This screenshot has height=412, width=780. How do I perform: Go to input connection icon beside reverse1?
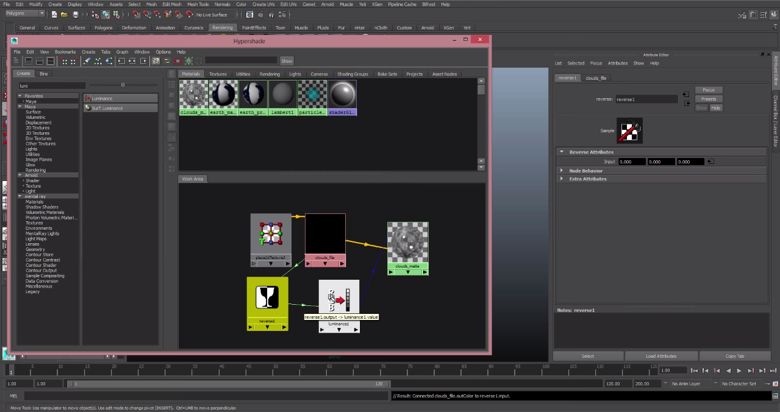coord(686,94)
